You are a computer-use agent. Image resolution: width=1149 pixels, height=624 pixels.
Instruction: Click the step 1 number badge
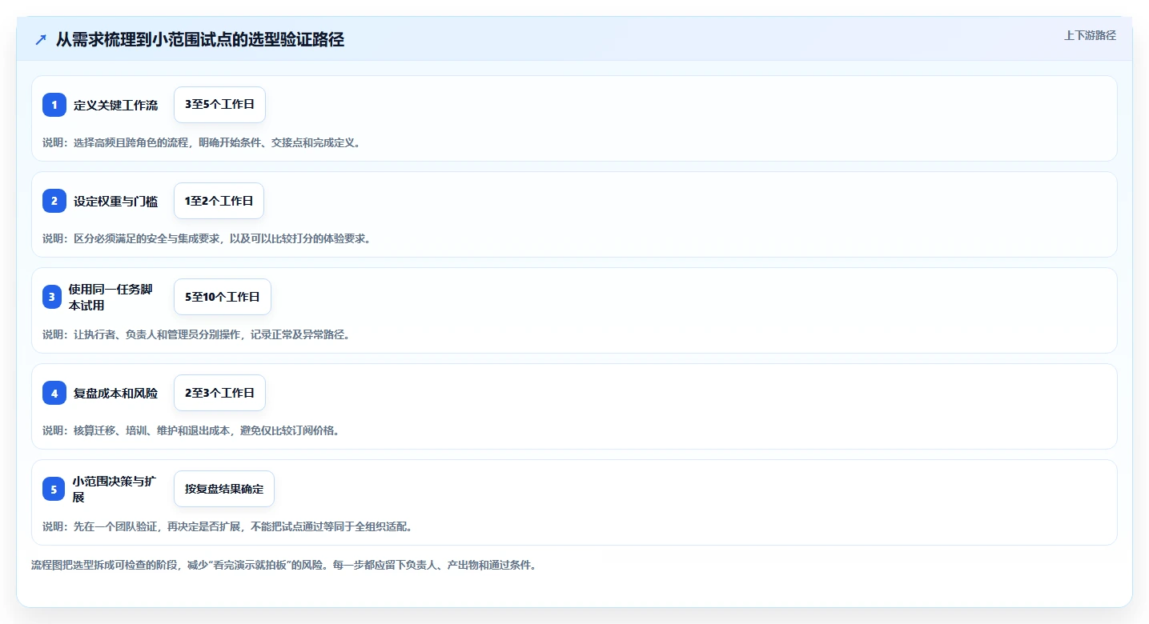(x=54, y=105)
